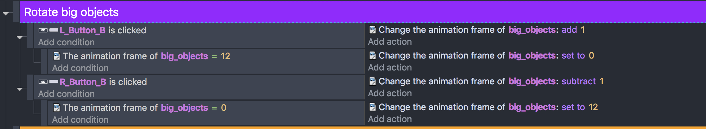Collapse the L_Button_B is clicked event
This screenshot has height=129, width=706.
[20, 38]
